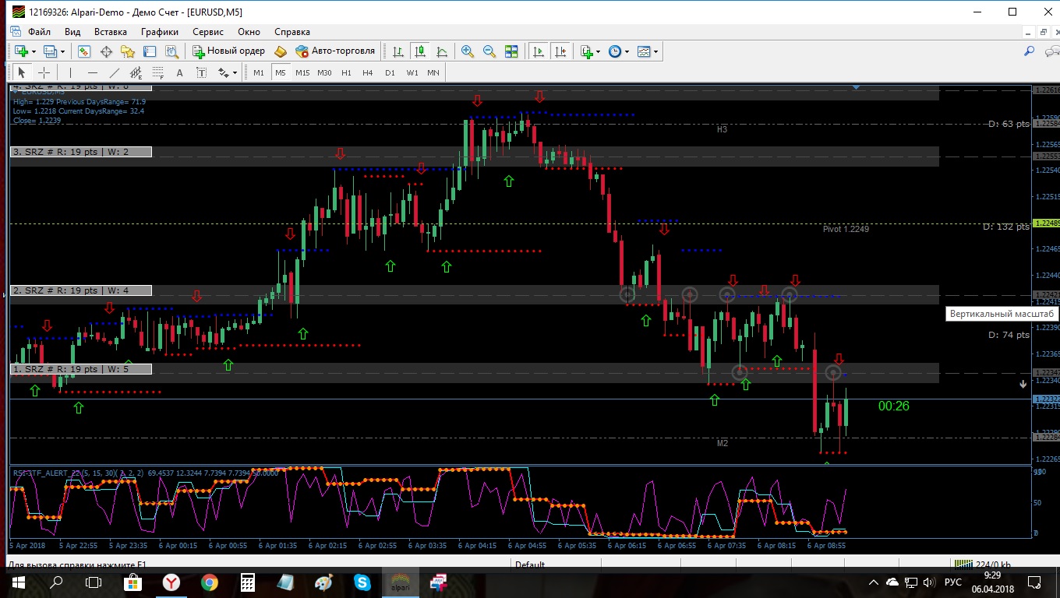Click the 3. SRZ zone label
The width and height of the screenshot is (1060, 598).
[x=81, y=152]
